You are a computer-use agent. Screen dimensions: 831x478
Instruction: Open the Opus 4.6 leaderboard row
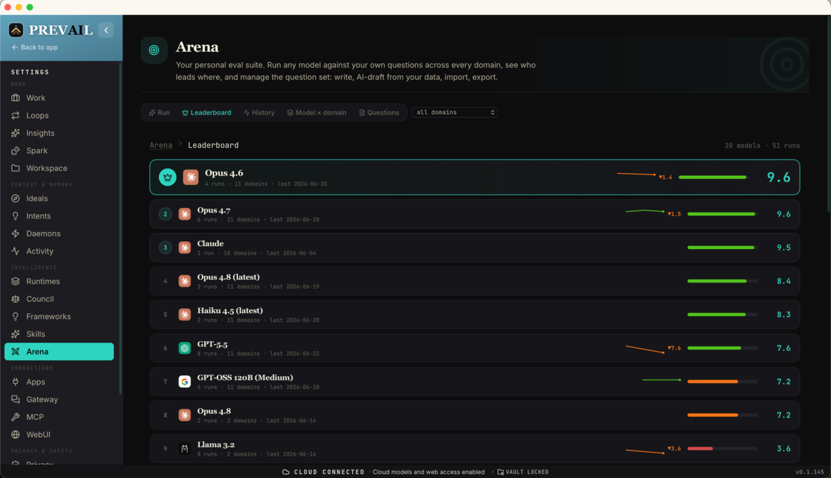click(474, 177)
